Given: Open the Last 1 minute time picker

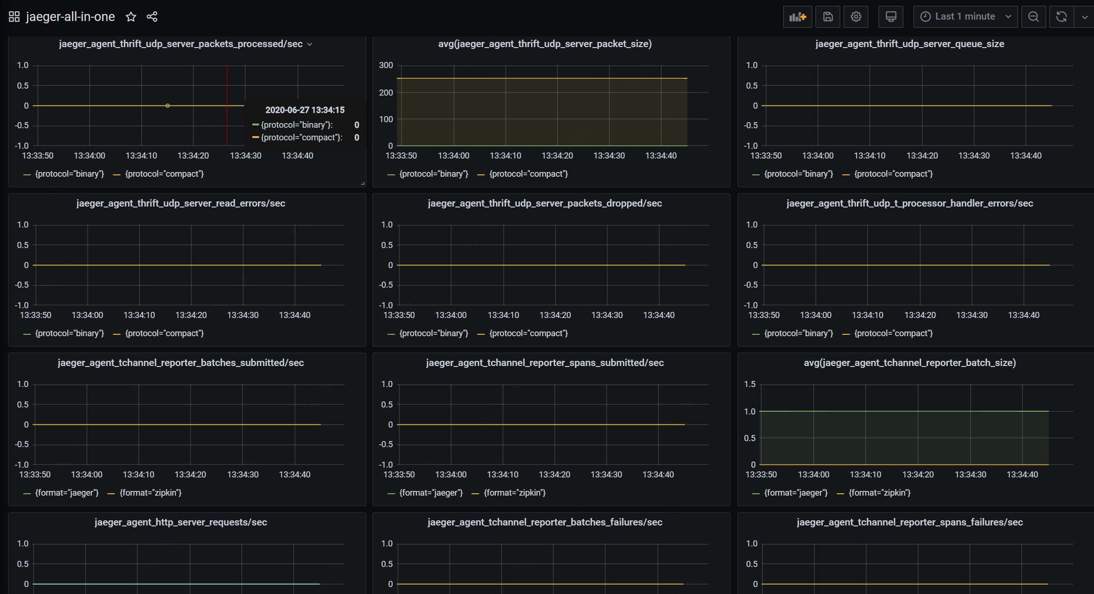Looking at the screenshot, I should (965, 17).
